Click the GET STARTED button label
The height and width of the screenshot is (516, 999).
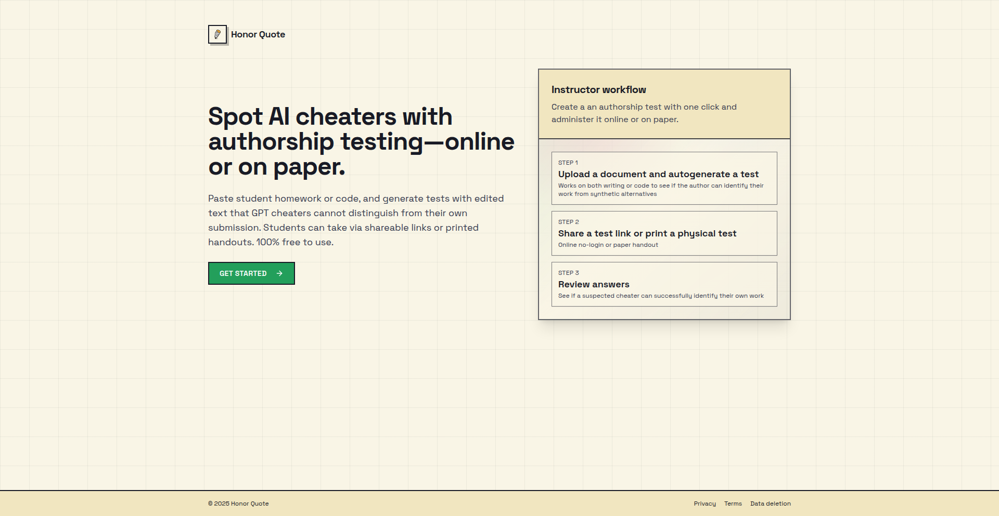click(243, 273)
